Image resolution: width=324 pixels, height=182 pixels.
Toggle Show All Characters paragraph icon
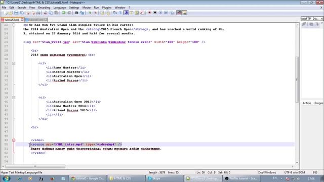pos(120,13)
